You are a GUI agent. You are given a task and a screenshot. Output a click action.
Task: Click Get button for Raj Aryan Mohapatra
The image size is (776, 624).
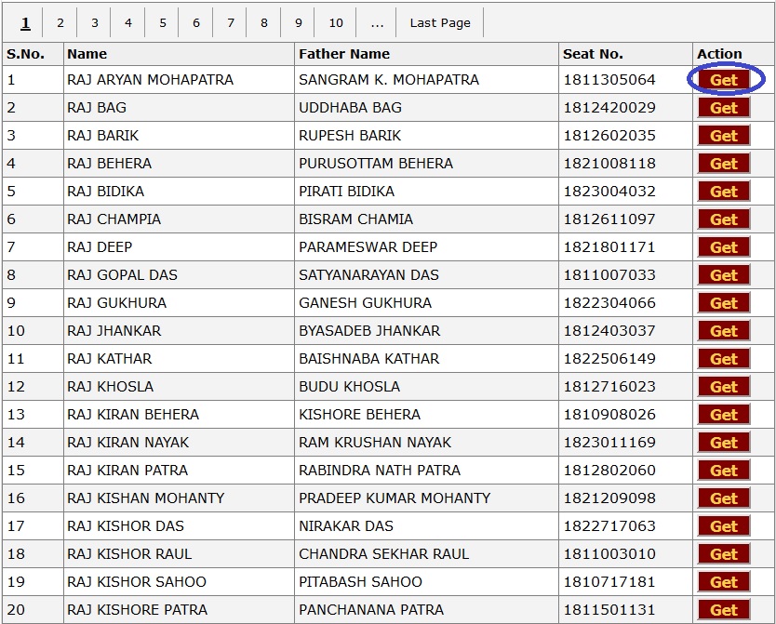(724, 80)
